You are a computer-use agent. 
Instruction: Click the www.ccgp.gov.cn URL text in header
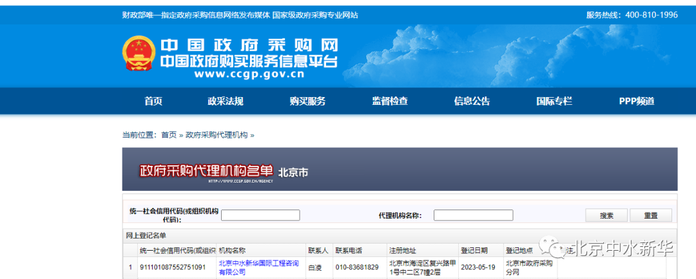tap(249, 74)
